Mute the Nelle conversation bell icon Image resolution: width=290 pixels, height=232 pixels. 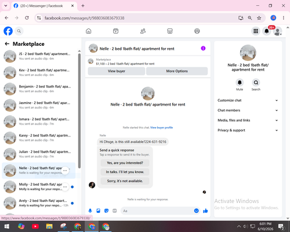click(x=240, y=82)
